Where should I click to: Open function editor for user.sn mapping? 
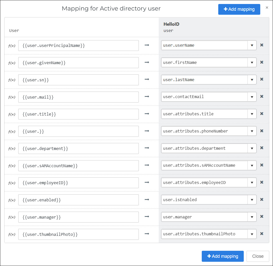[12, 80]
